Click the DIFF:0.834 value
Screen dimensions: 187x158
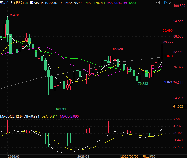32,117
